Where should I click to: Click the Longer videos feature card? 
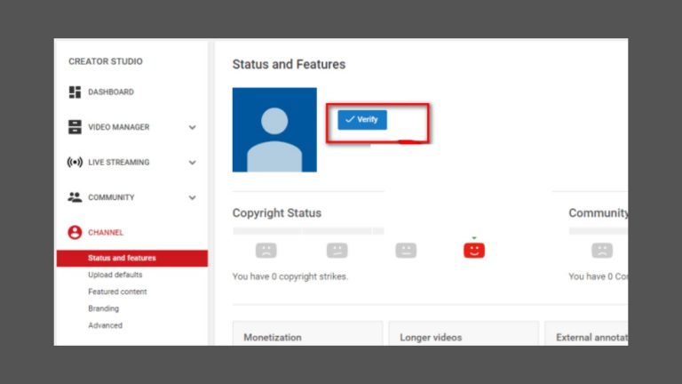pos(464,333)
